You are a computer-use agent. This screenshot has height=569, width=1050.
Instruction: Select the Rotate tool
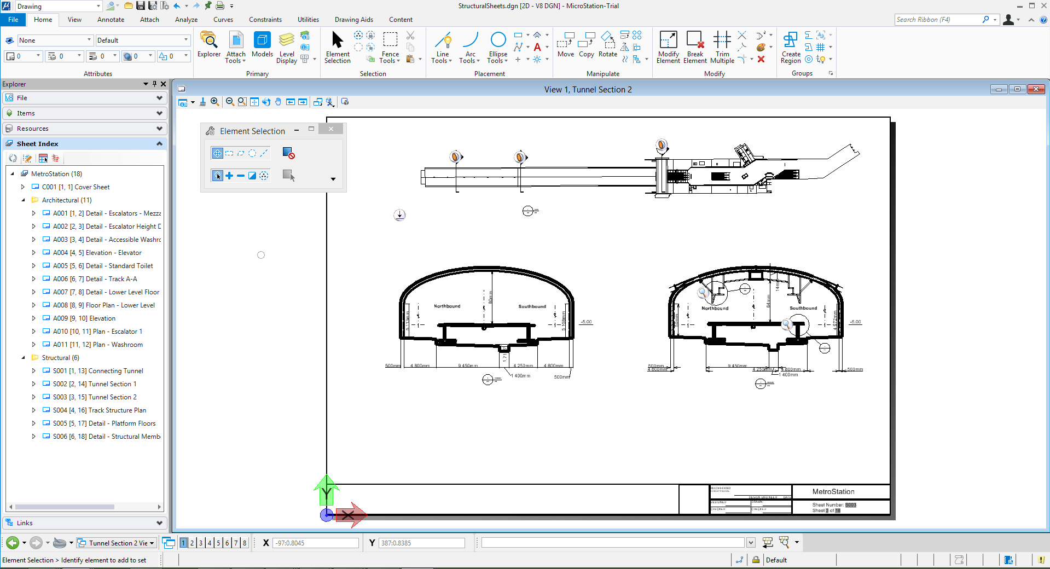(x=607, y=47)
